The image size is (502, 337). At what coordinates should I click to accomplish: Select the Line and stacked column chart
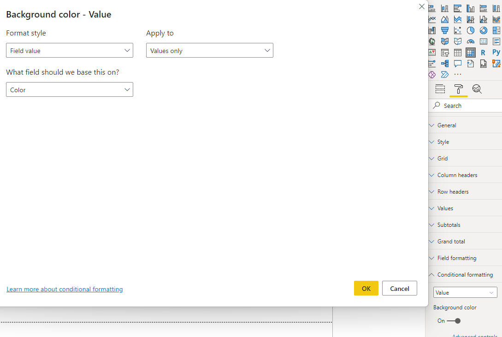tap(470, 19)
